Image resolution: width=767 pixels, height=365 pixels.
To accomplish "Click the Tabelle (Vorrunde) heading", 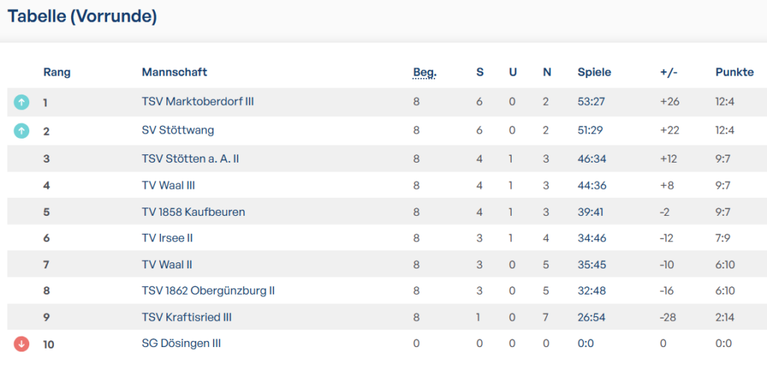I will 82,16.
